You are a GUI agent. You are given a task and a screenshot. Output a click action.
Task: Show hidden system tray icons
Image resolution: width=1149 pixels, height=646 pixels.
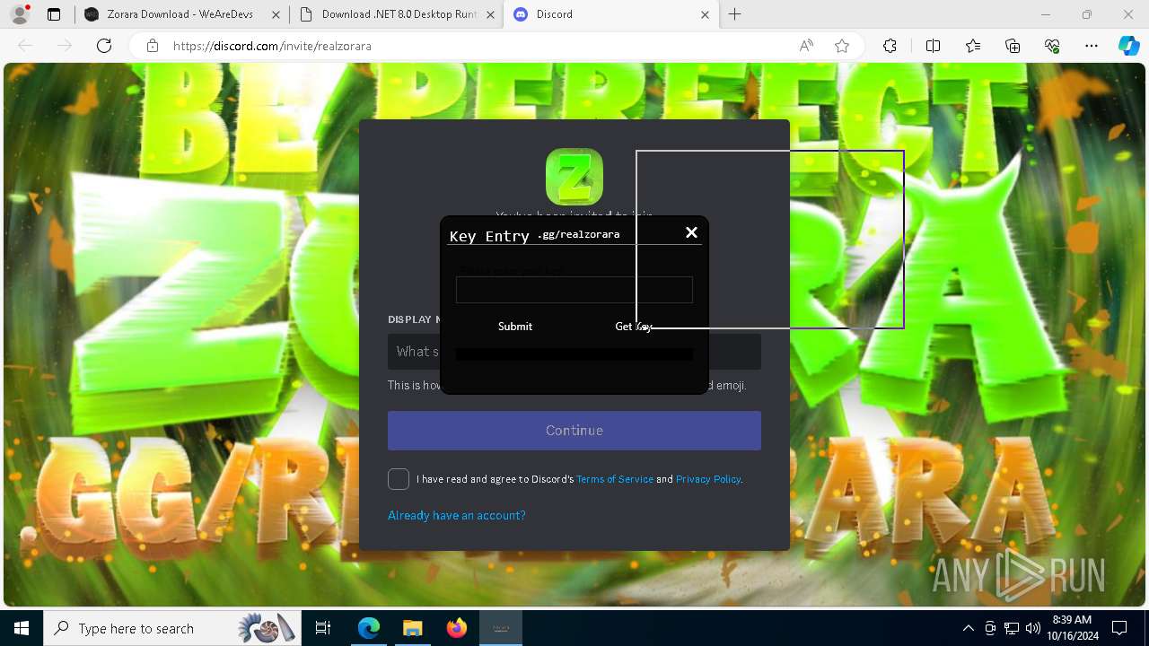coord(968,628)
